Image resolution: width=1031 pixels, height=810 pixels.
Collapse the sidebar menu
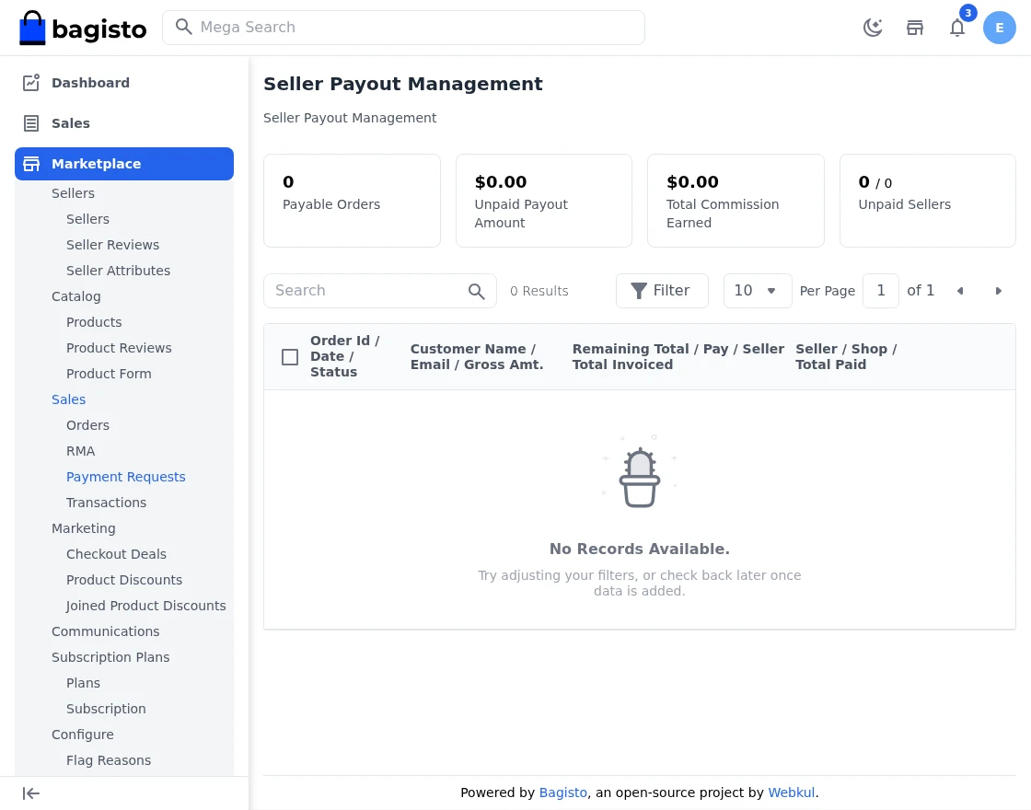click(31, 793)
